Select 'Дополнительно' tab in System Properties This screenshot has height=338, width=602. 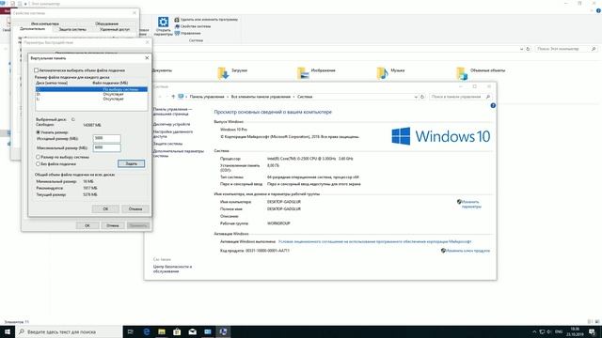[x=32, y=29]
